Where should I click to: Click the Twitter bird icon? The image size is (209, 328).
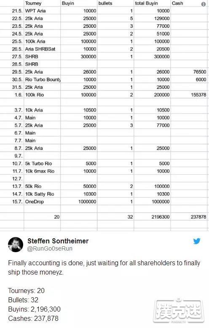[197, 241]
